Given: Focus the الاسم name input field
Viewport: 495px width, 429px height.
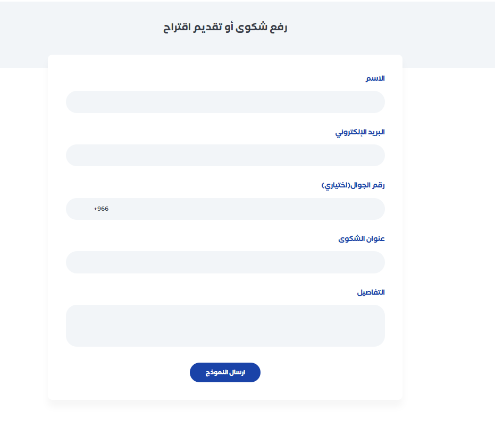Looking at the screenshot, I should pyautogui.click(x=225, y=102).
